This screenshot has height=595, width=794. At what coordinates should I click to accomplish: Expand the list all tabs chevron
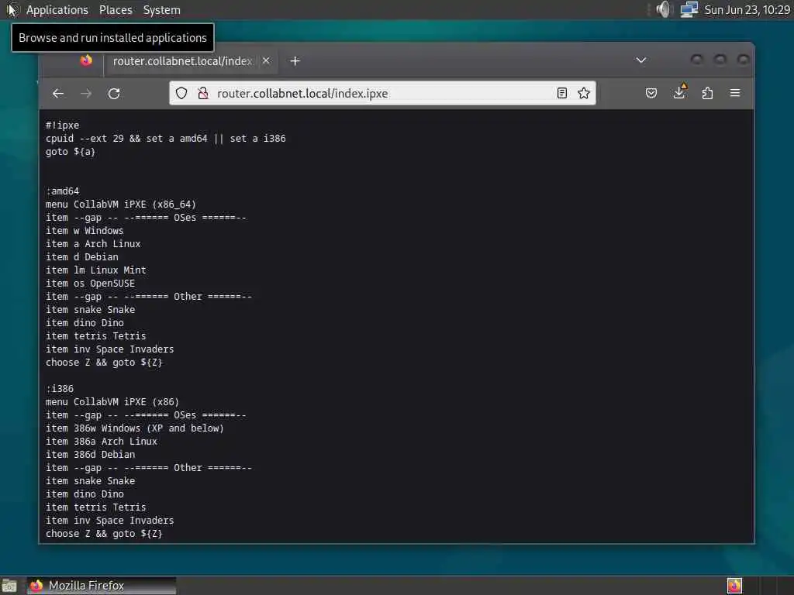[641, 60]
